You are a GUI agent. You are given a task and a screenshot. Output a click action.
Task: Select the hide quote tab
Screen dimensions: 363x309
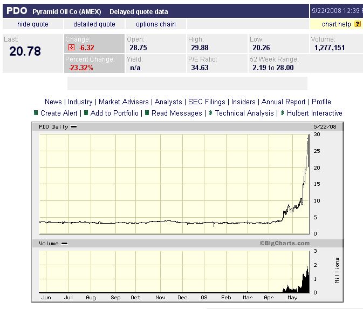click(x=33, y=24)
